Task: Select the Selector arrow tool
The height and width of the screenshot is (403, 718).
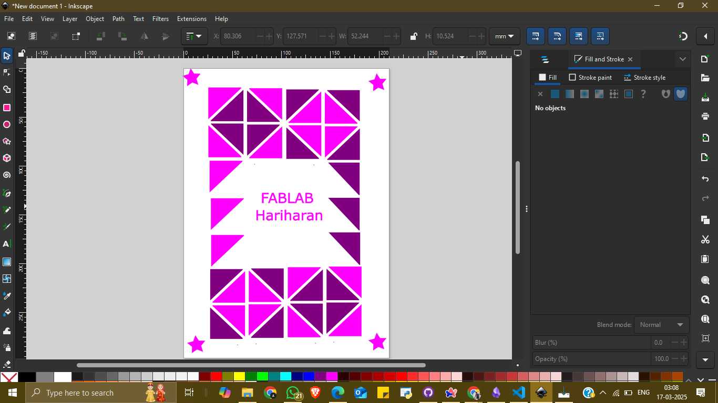Action: [x=7, y=56]
